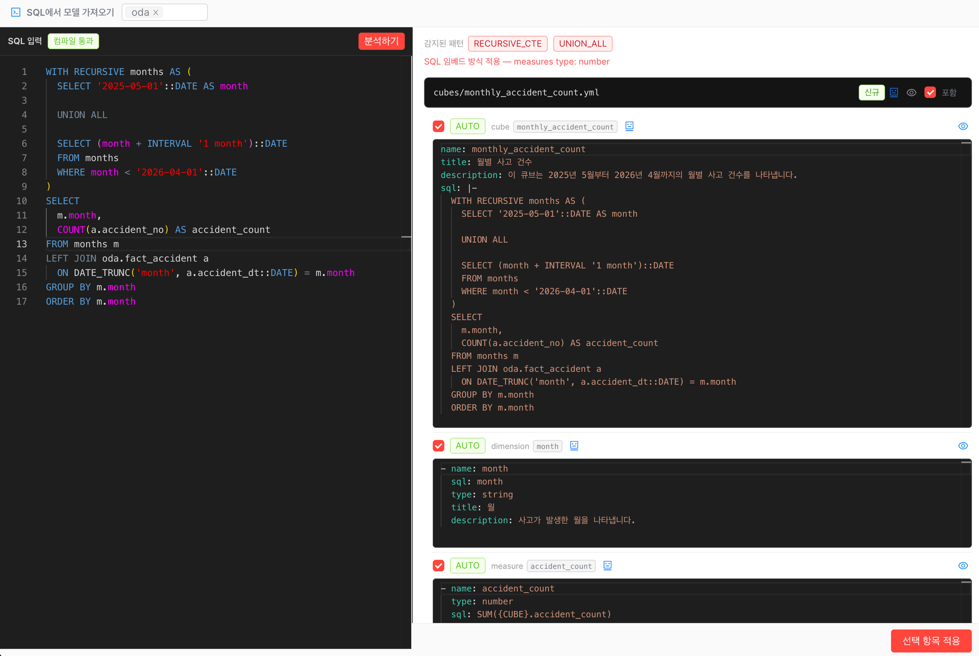Click the smiley icon next to cube monthly_accident_count
Viewport: 979px width, 656px height.
(x=629, y=126)
